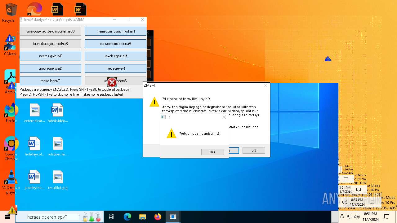Open Task View from the taskbar

(x=112, y=217)
